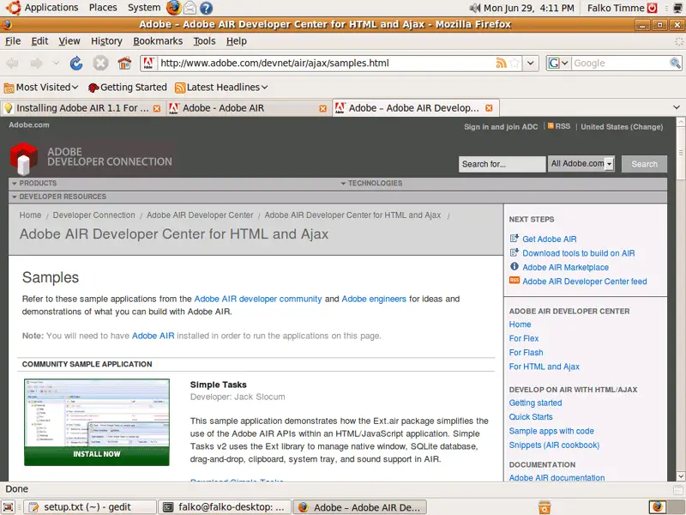Click the Adobe 'Search for...' input field
The image size is (686, 515).
point(502,164)
